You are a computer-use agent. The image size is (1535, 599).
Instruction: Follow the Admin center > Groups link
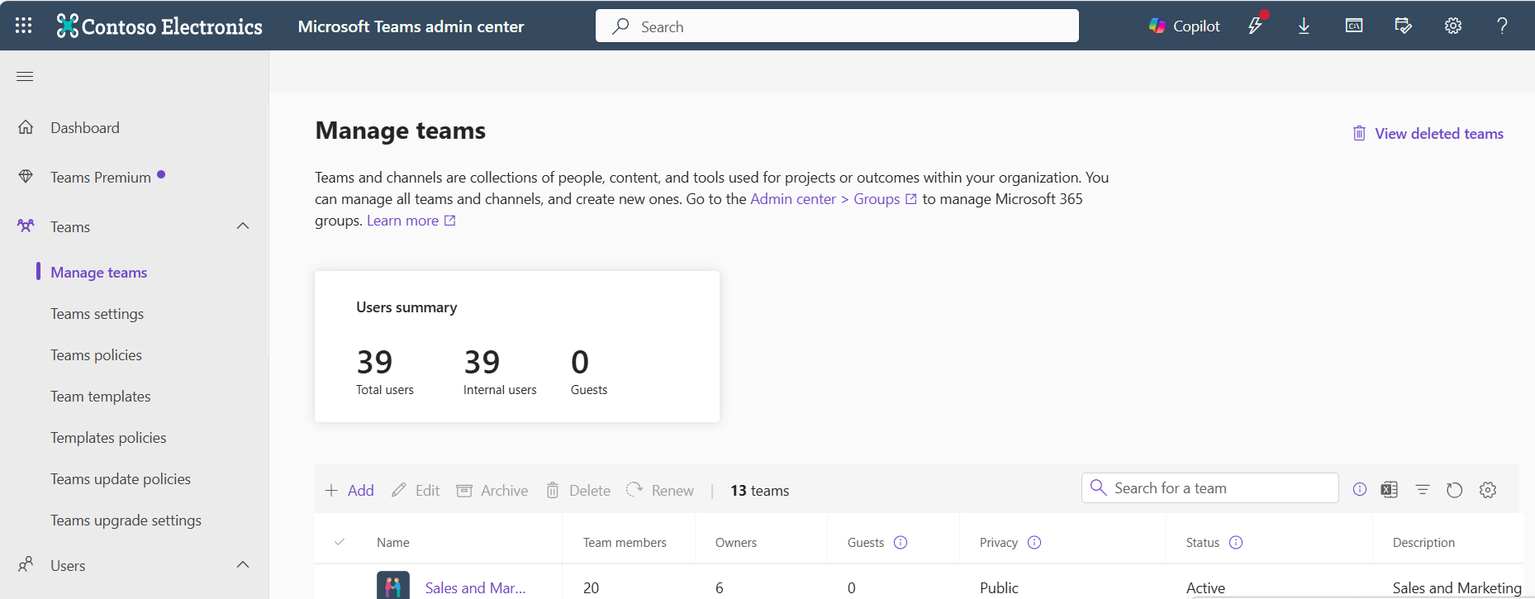point(833,199)
